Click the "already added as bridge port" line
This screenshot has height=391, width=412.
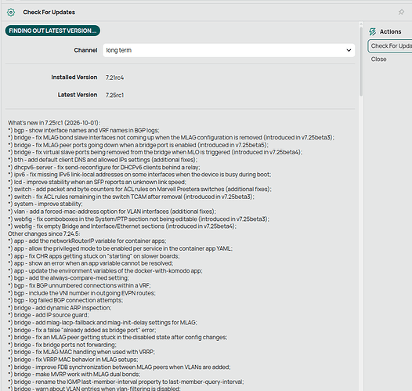(82, 330)
